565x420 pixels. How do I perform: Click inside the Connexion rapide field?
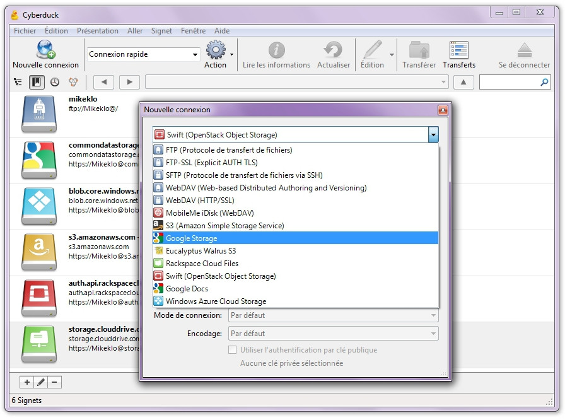(136, 55)
